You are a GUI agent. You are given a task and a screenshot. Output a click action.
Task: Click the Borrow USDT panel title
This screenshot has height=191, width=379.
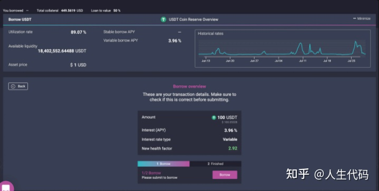pos(20,19)
